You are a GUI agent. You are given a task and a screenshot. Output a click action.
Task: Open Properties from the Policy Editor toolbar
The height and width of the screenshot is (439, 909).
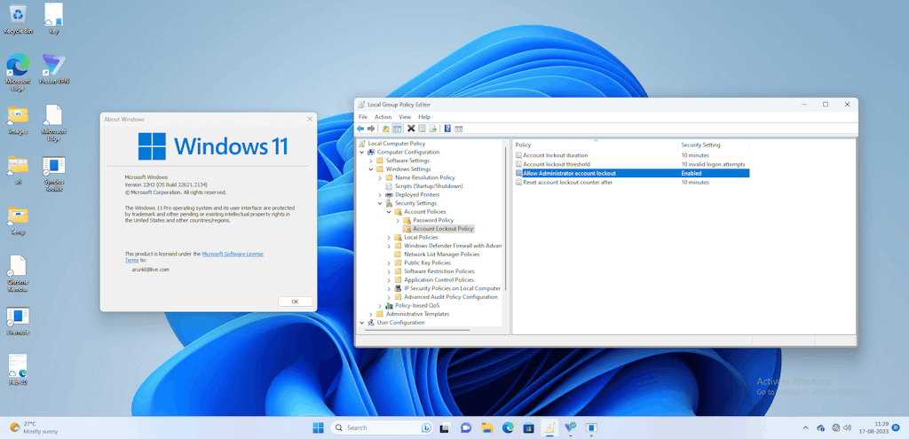(422, 129)
